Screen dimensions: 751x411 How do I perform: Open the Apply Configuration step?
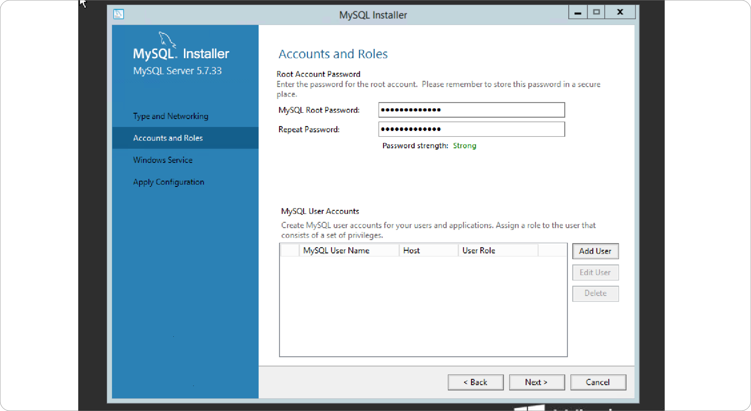click(169, 182)
